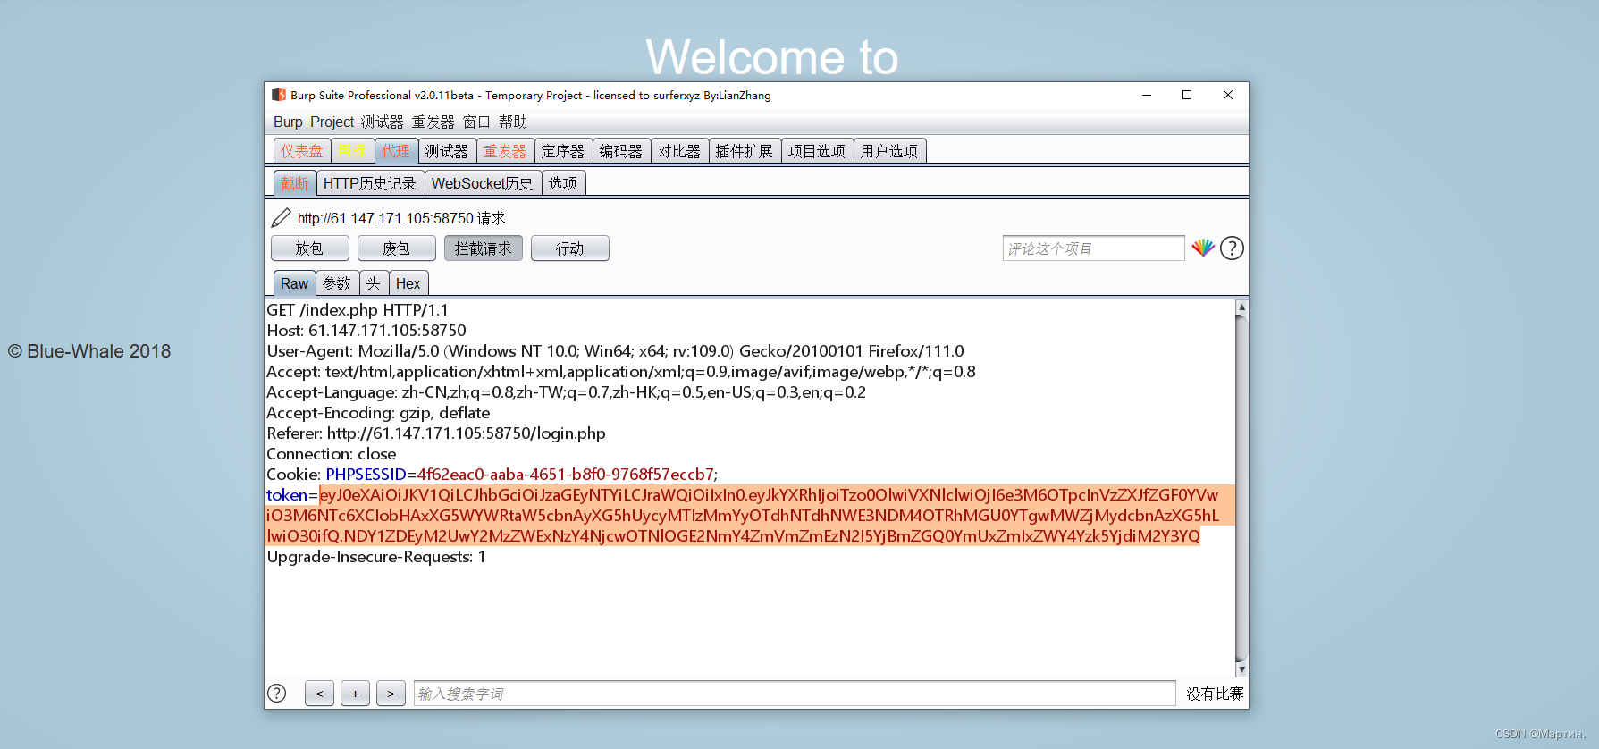Switch to the 用户选项 tab
The image size is (1599, 749).
click(x=889, y=151)
